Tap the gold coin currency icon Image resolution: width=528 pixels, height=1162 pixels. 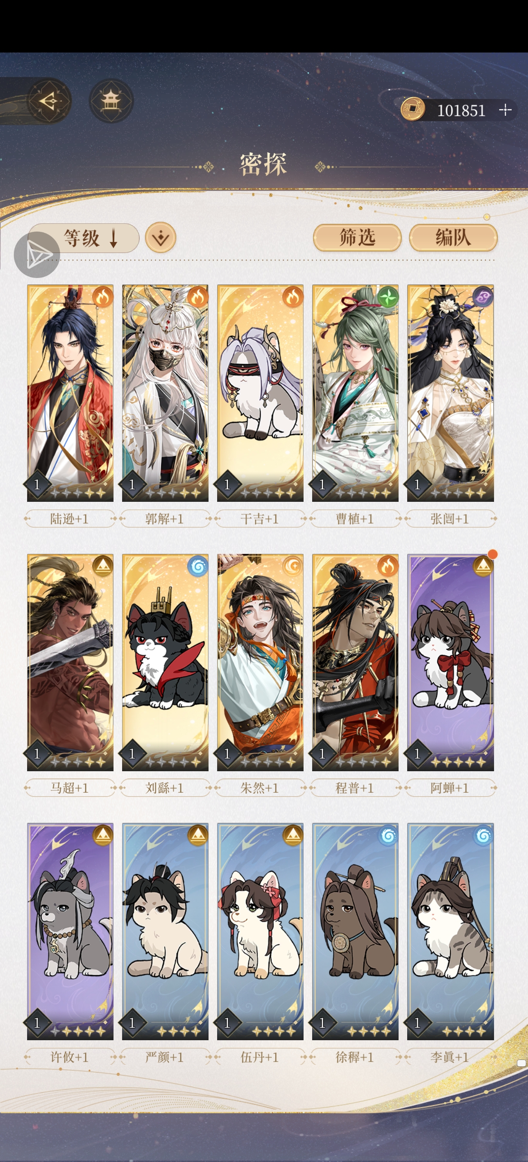(x=413, y=110)
